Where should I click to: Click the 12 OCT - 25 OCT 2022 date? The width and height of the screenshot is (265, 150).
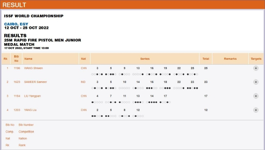(x=26, y=28)
